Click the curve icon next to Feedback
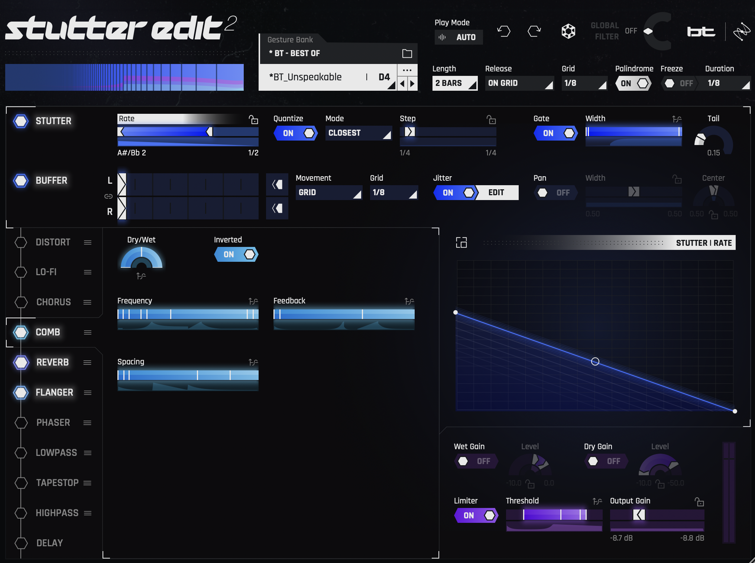 tap(409, 301)
